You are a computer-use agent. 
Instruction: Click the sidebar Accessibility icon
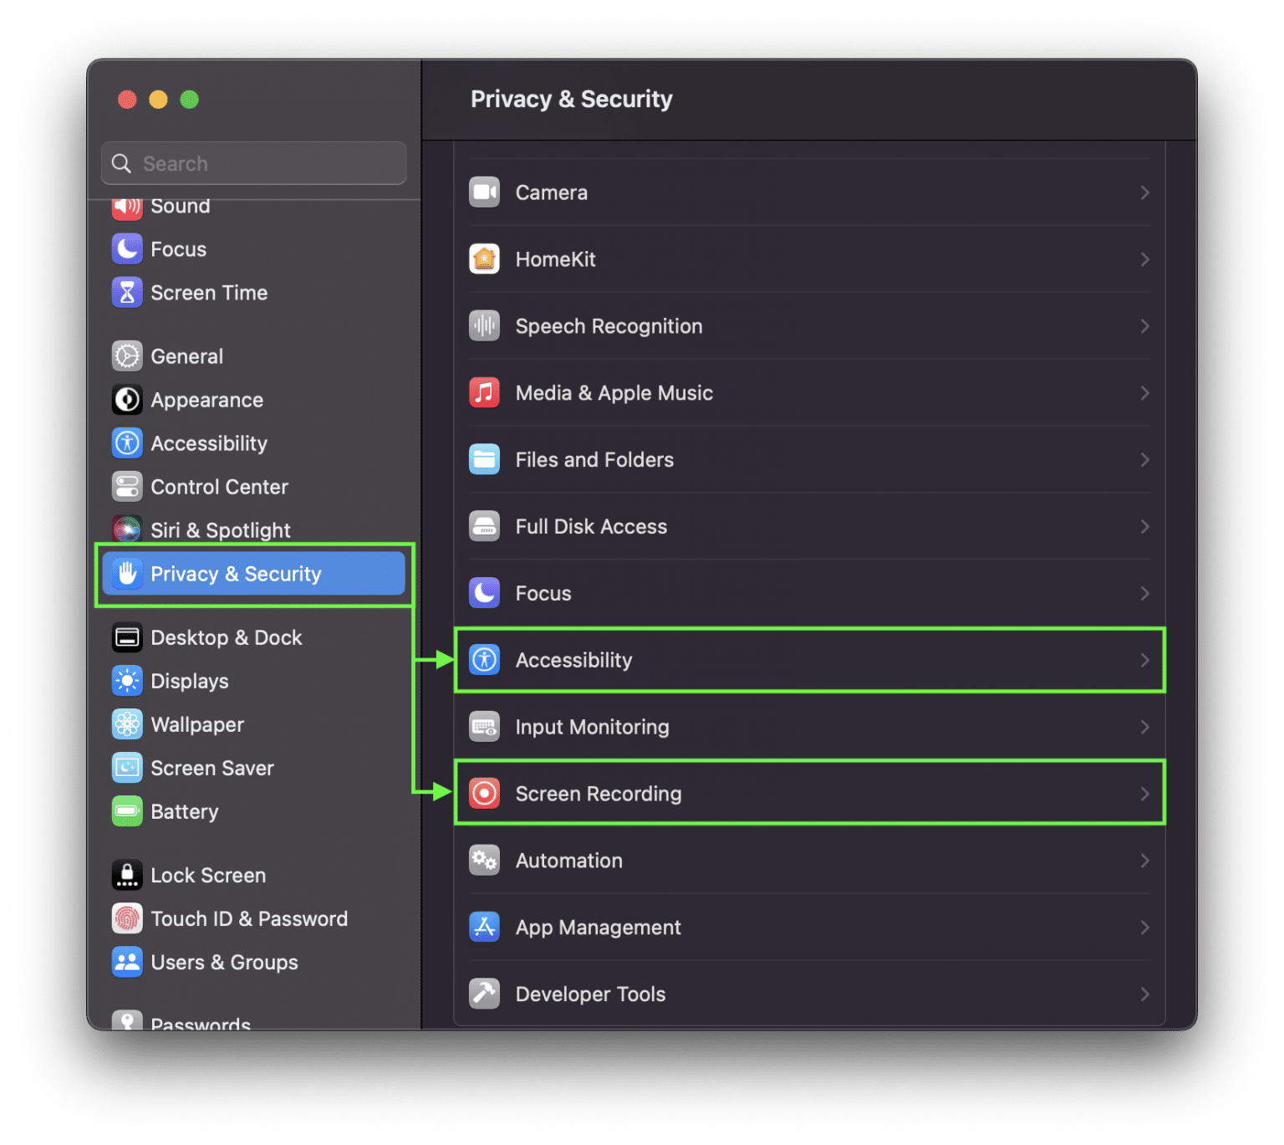(127, 443)
